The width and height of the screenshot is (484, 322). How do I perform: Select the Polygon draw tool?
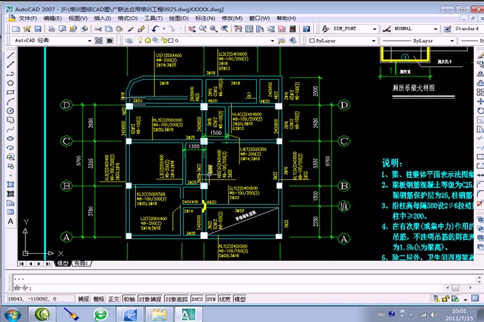click(x=10, y=83)
